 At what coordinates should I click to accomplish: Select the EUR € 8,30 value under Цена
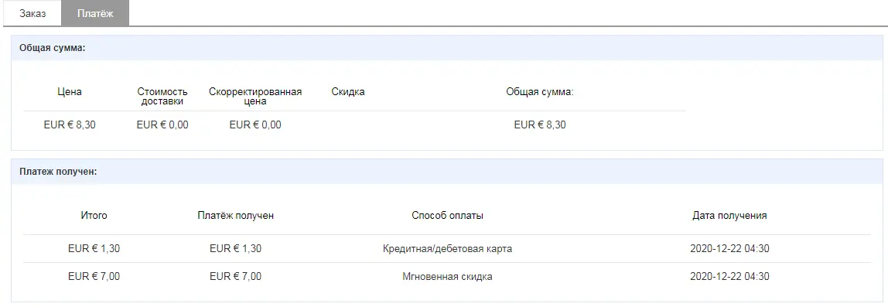70,125
